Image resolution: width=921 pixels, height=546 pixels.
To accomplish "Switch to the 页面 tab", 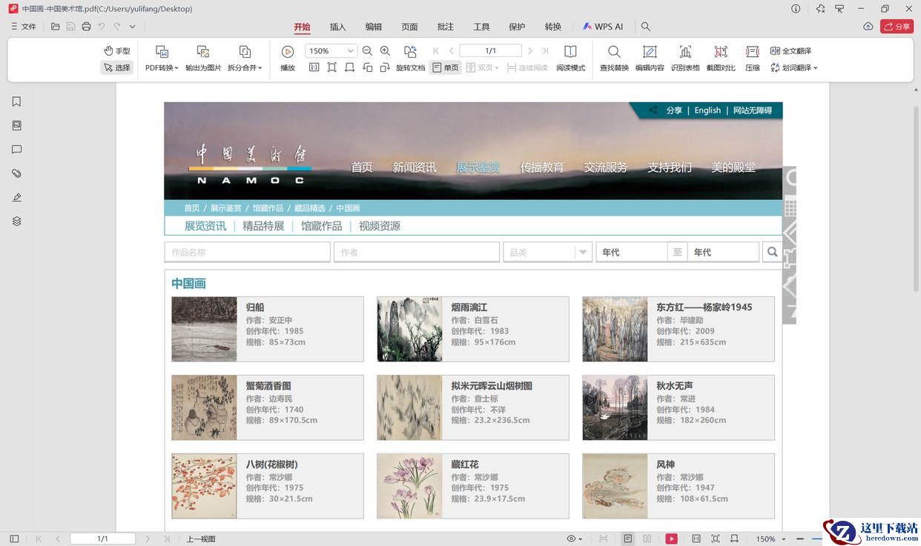I will click(409, 27).
